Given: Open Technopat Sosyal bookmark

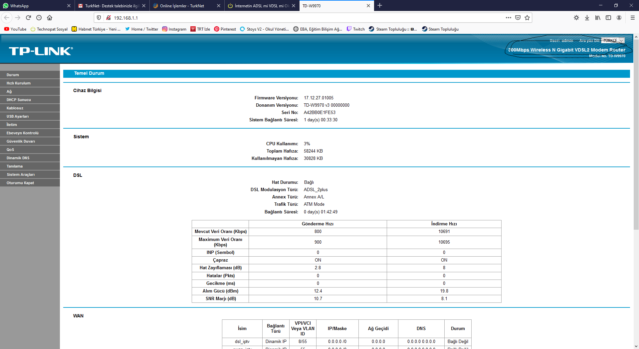Looking at the screenshot, I should pos(49,29).
